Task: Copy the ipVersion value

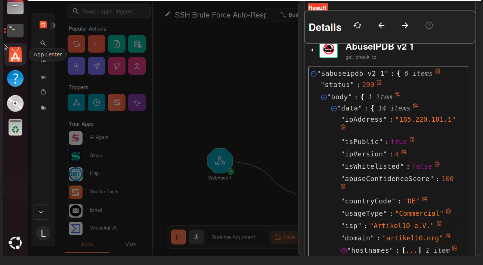Action: 404,152
